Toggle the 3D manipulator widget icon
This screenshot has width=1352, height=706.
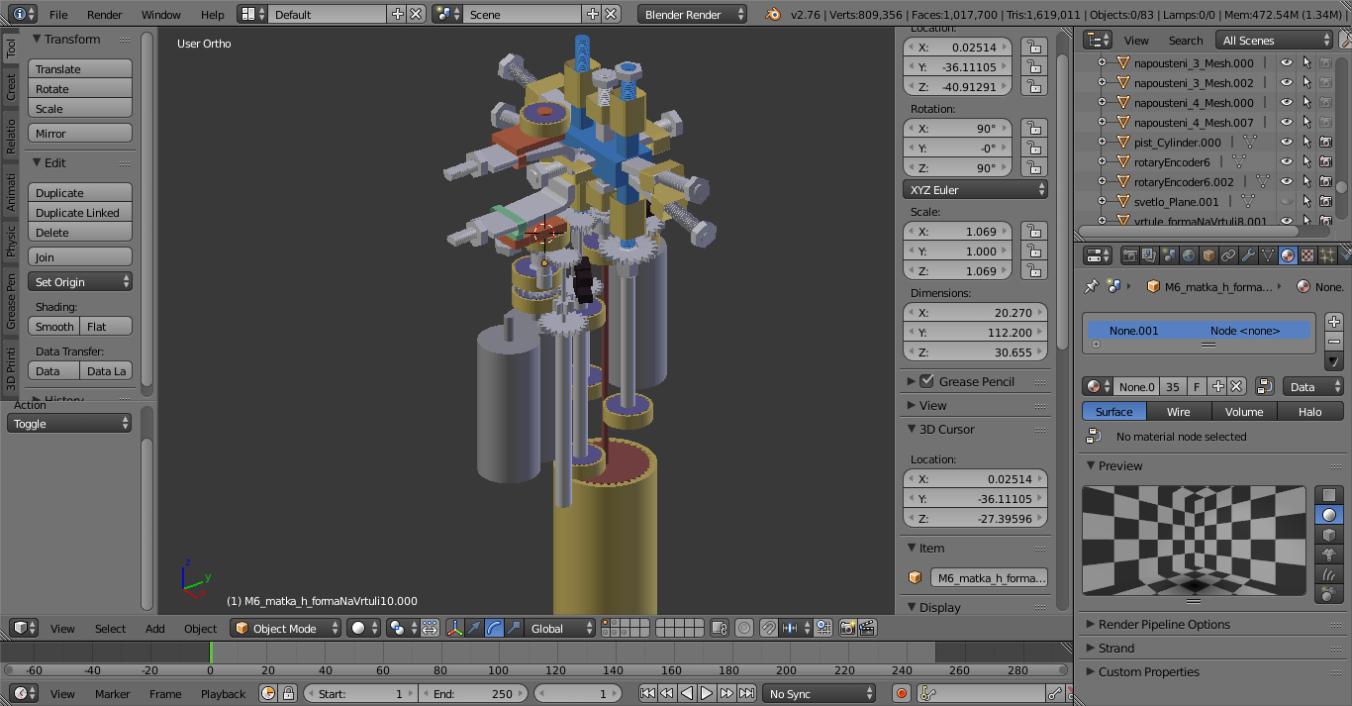454,628
